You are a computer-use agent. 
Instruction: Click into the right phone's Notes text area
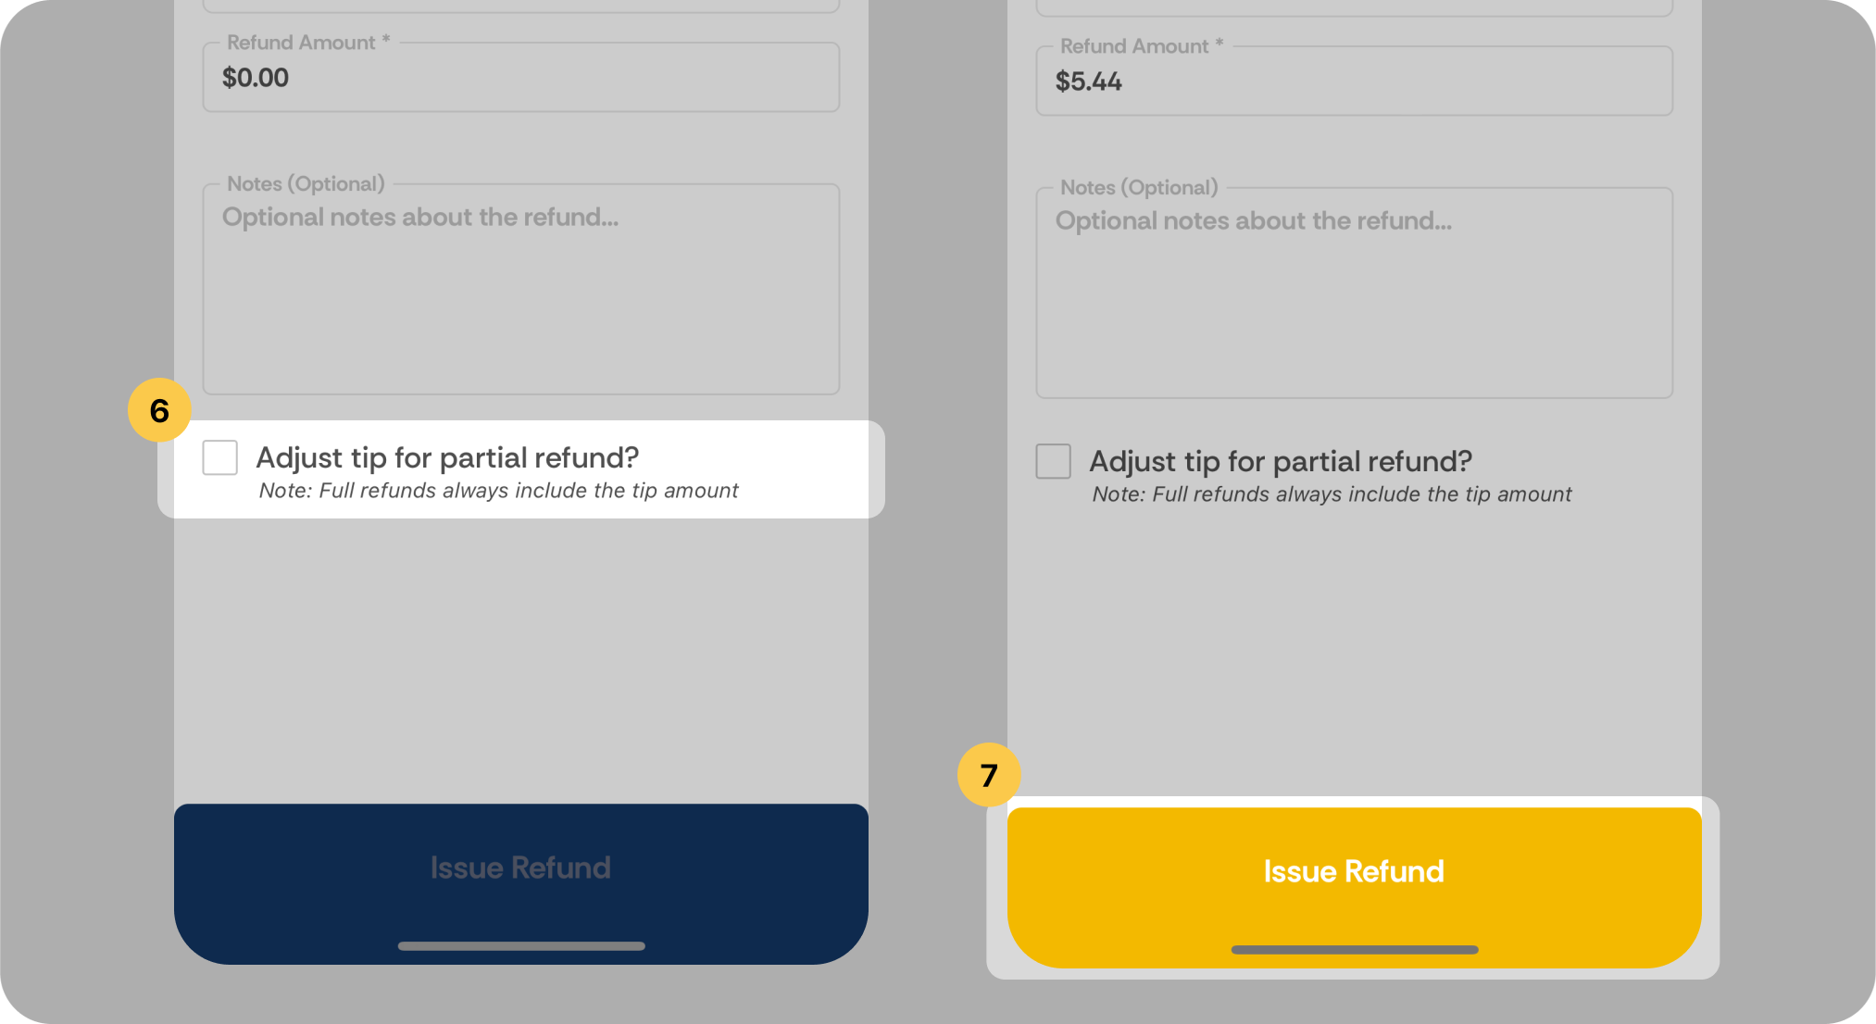click(x=1355, y=293)
